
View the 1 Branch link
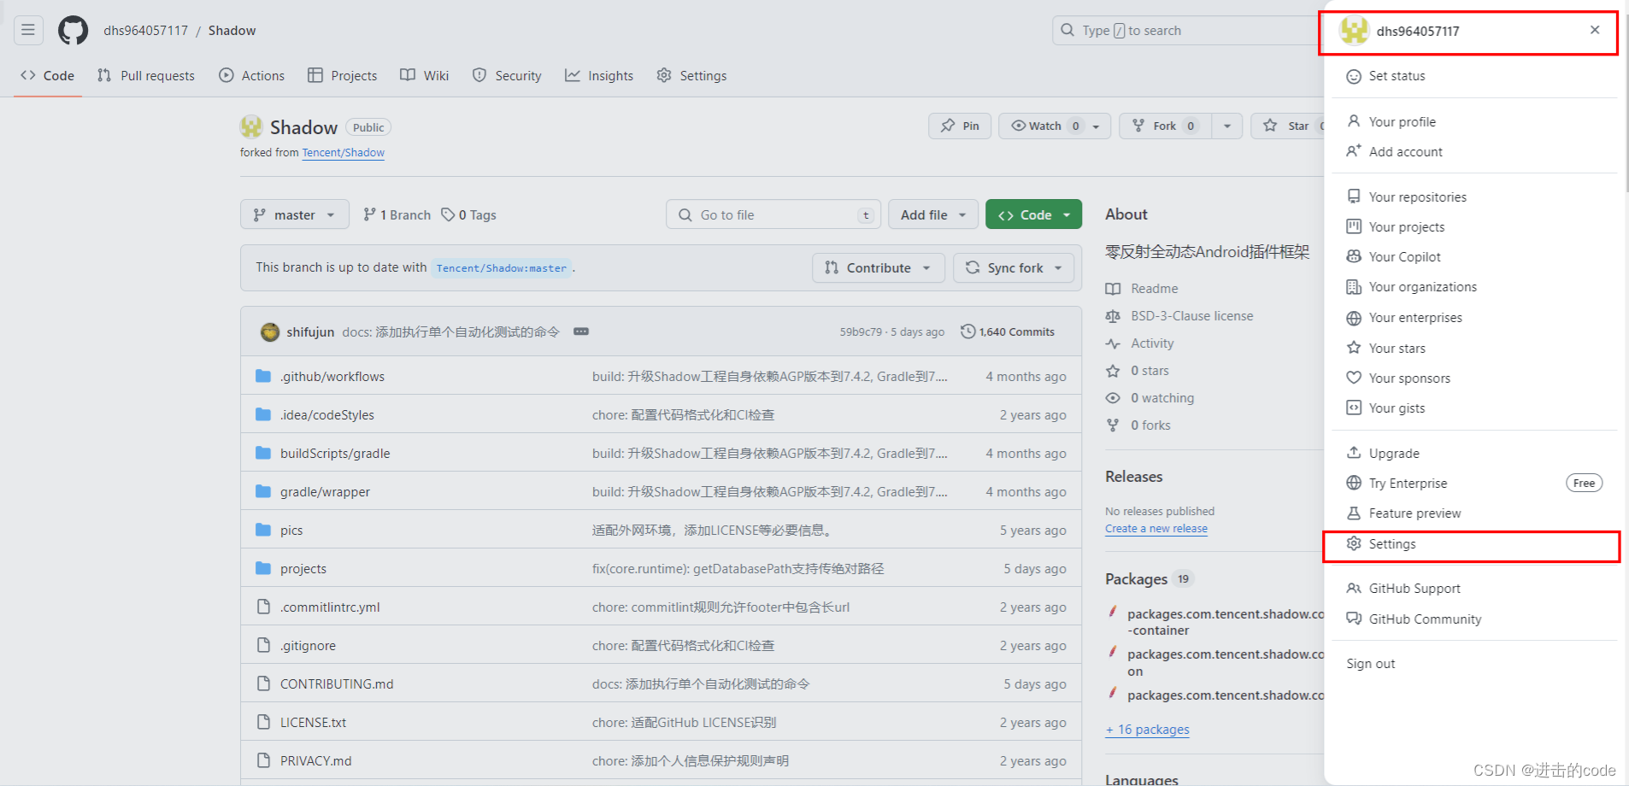[397, 214]
